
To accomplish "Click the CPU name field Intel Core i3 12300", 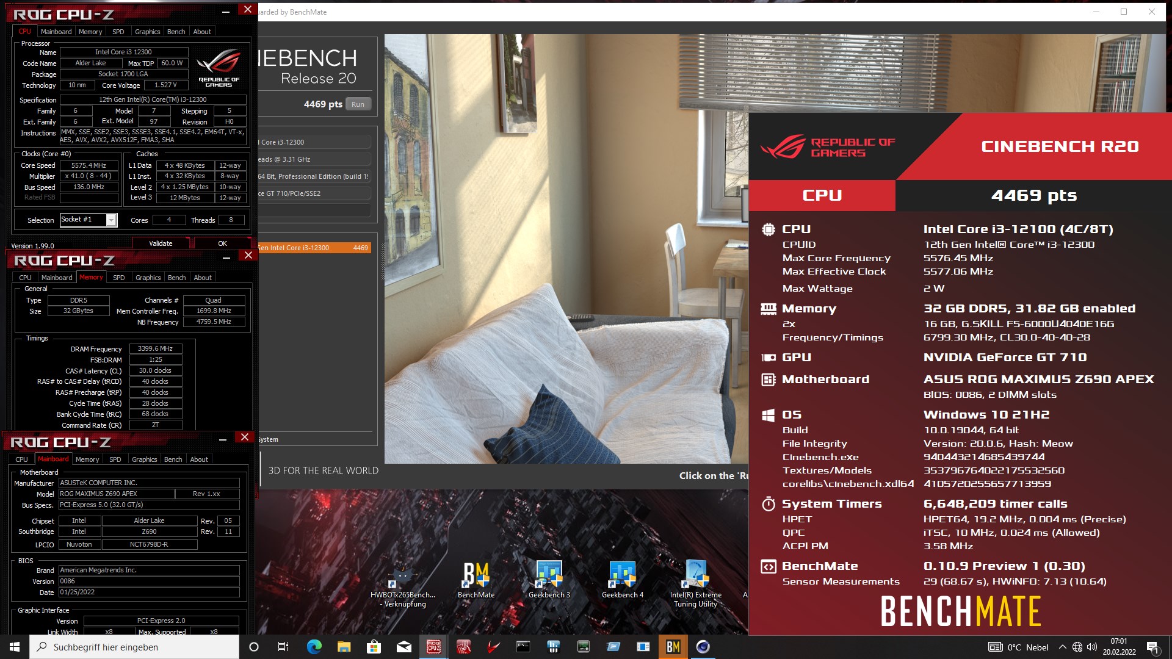I will pyautogui.click(x=123, y=52).
